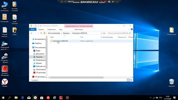Image resolution: width=178 pixels, height=100 pixels.
Task: Select the титульный desktop file icon
Action: pos(5,18)
